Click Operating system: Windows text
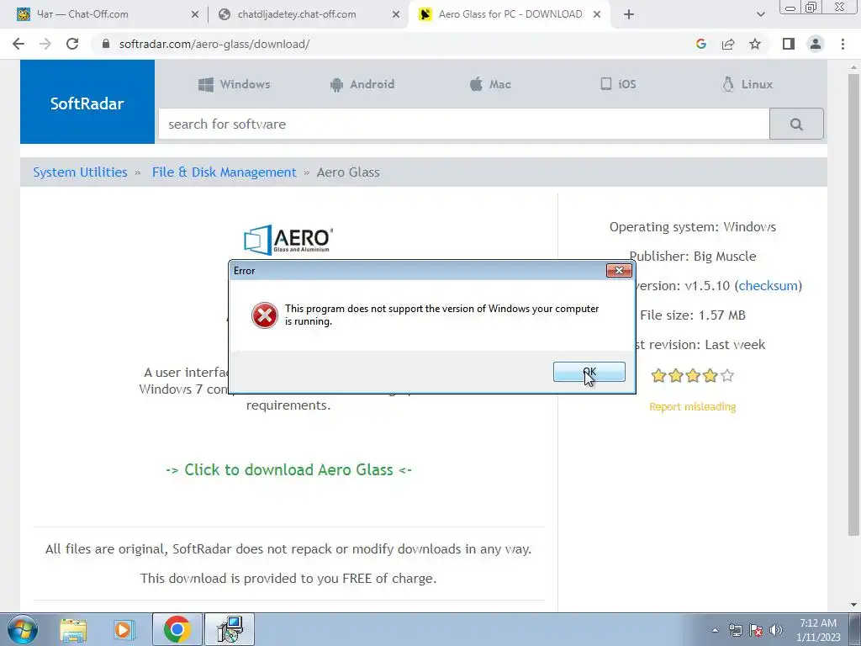The width and height of the screenshot is (861, 646). 693,227
